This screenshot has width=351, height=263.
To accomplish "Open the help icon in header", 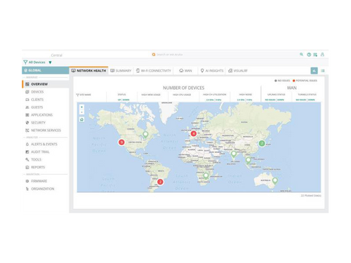I will coord(309,55).
